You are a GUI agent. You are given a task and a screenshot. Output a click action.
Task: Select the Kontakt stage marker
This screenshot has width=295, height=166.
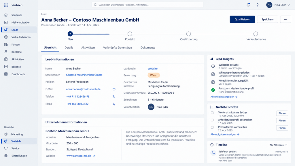click(x=130, y=34)
